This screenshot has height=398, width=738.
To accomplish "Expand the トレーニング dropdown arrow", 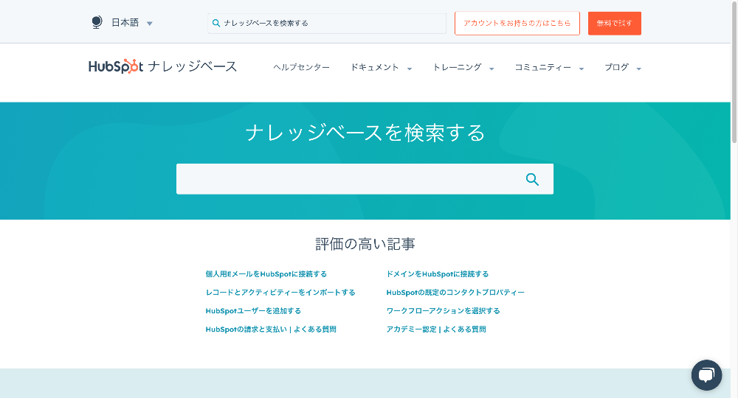I will click(x=492, y=69).
